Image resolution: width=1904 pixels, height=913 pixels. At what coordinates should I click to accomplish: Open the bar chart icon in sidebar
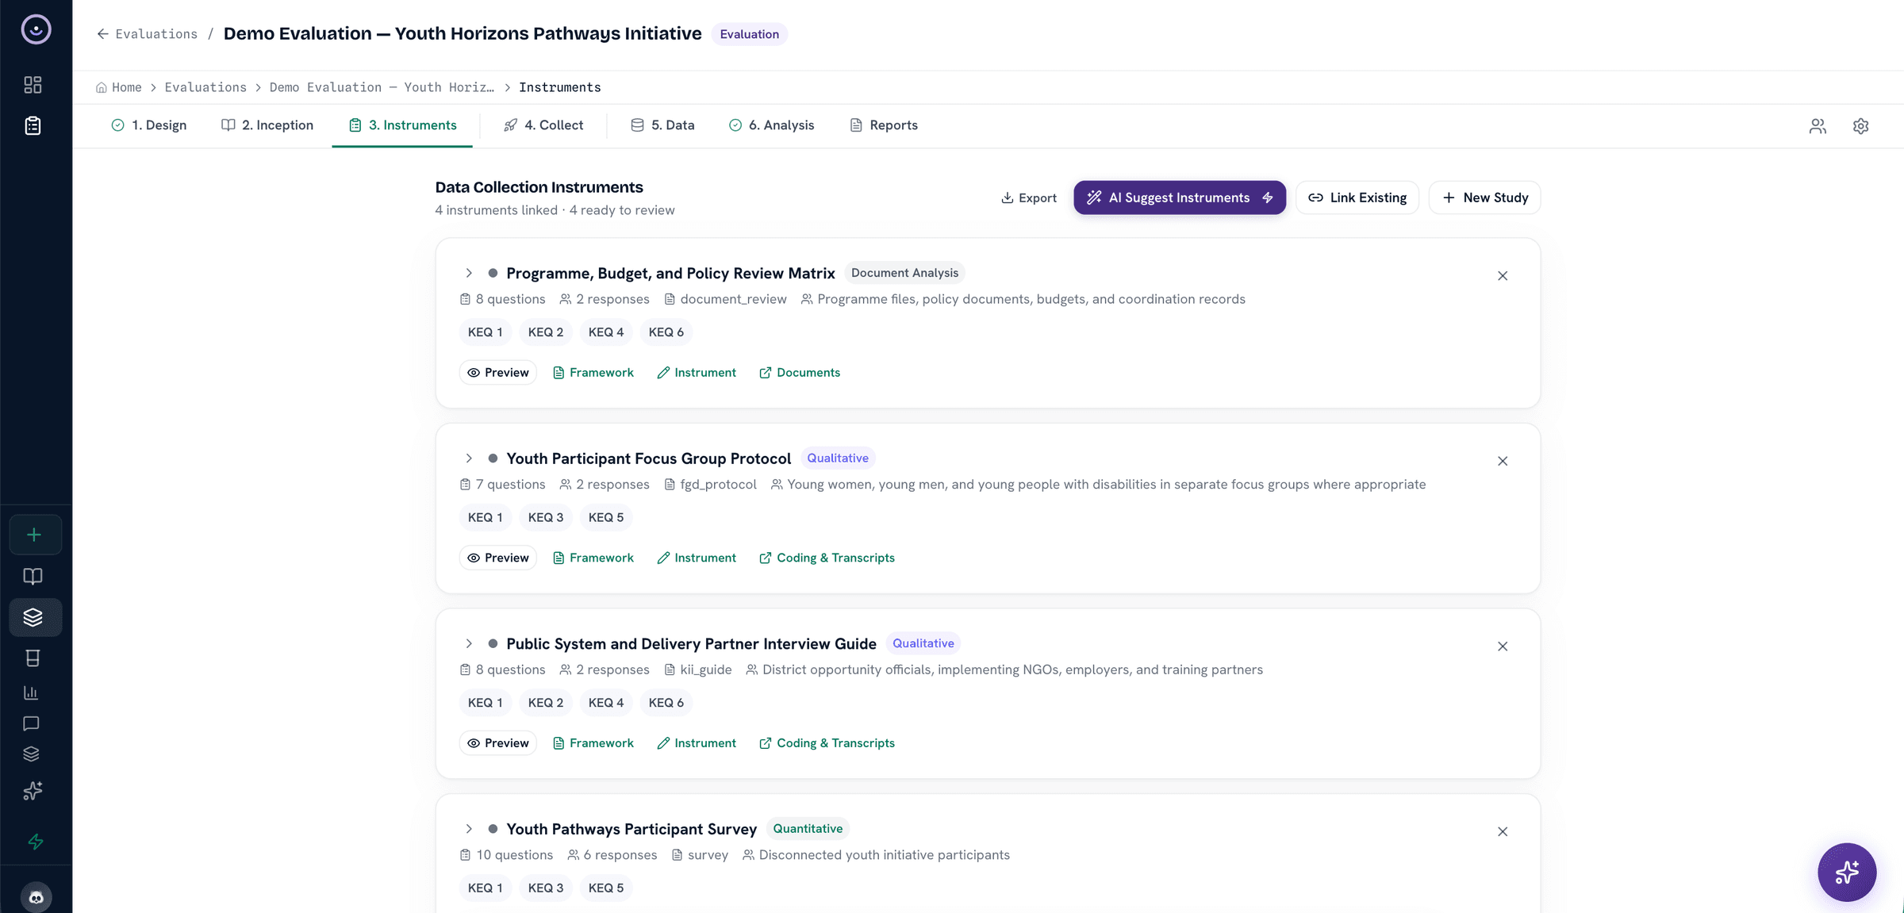[x=31, y=692]
